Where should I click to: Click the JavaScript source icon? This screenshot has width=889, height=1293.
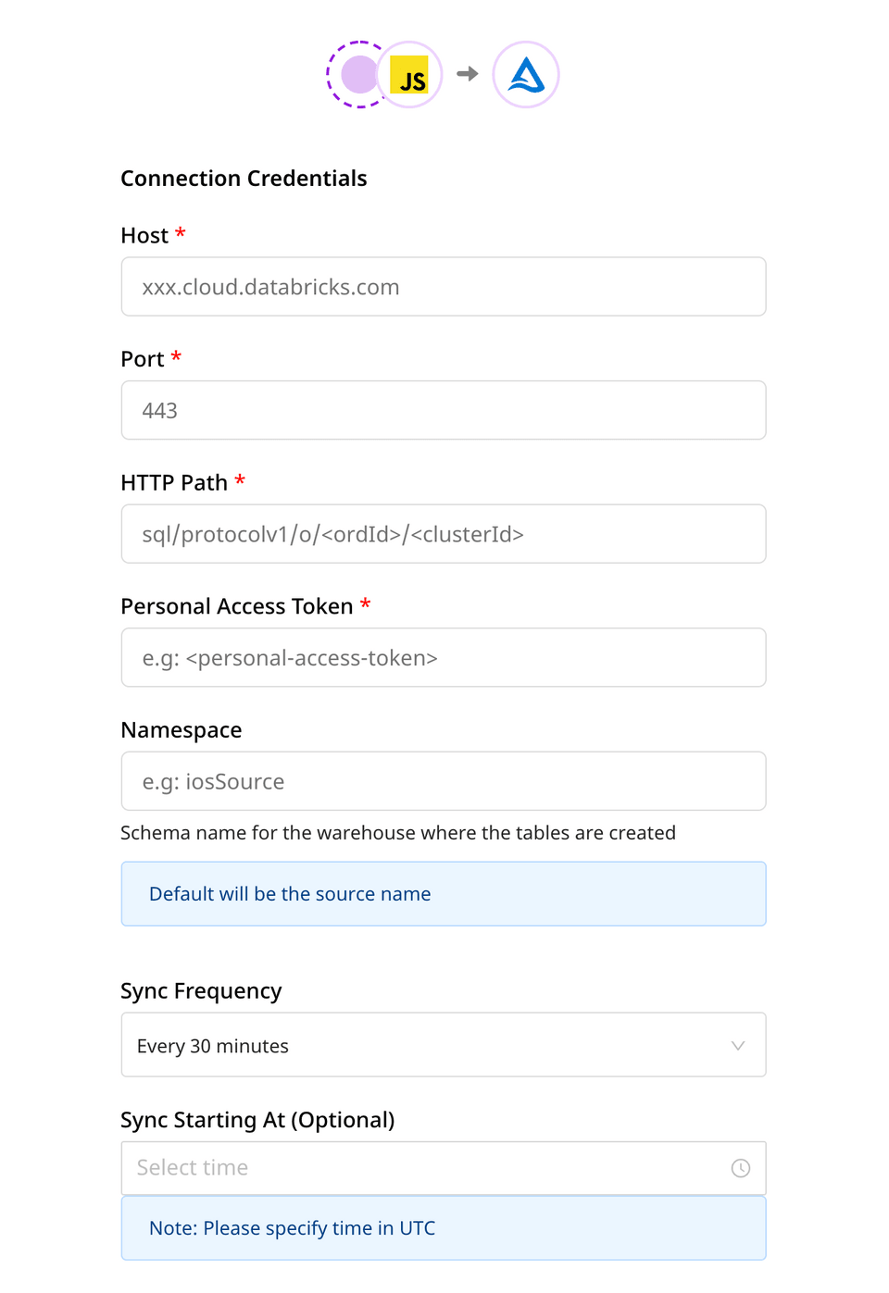coord(410,74)
